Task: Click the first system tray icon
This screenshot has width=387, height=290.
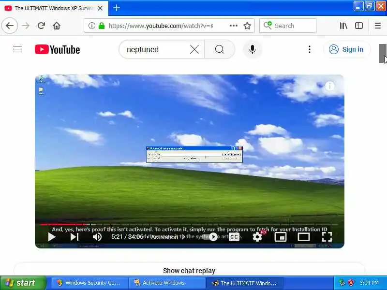Action: point(342,283)
